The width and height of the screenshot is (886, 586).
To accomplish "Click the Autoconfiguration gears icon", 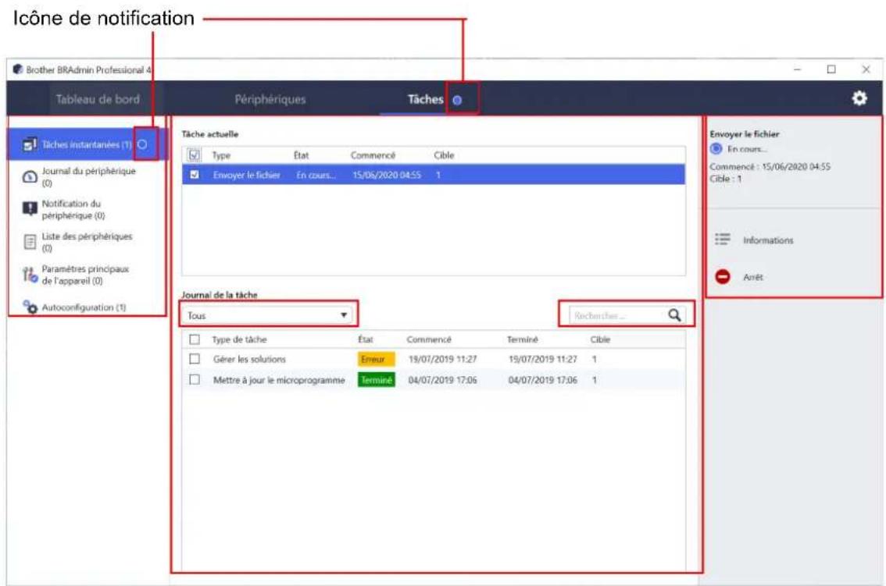I will 30,307.
